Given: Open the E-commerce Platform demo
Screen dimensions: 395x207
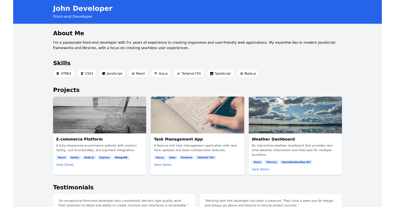Looking at the screenshot, I should pos(65,165).
